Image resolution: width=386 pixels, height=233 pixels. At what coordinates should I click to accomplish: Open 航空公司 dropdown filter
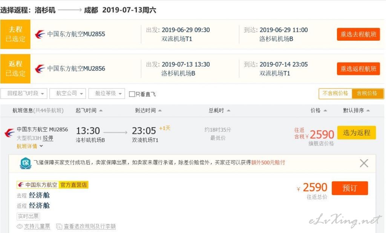(68, 94)
